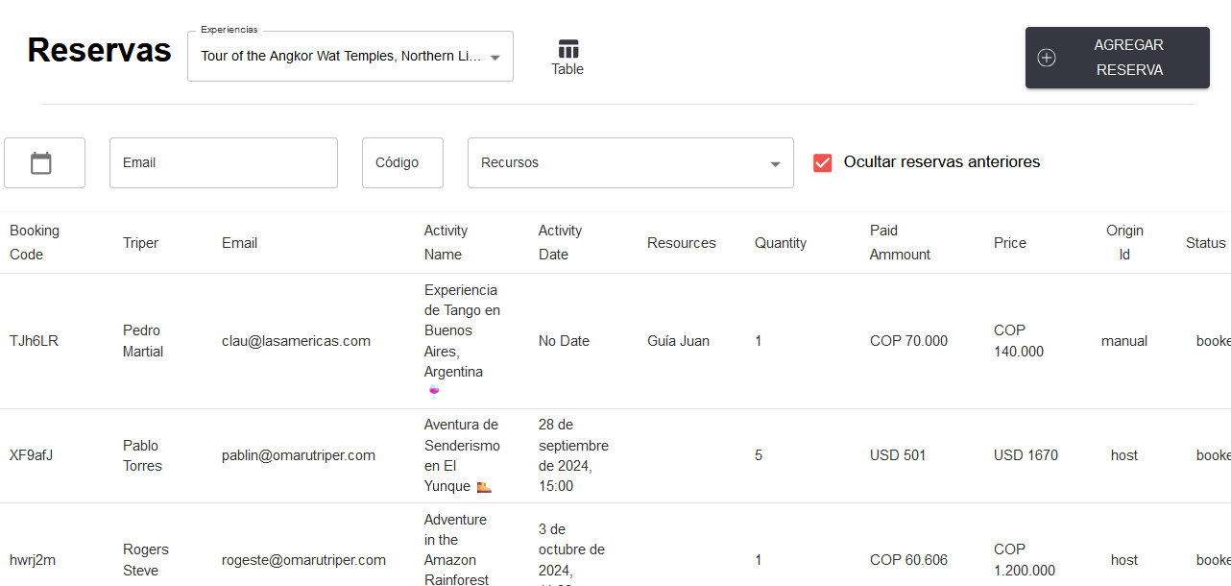This screenshot has width=1231, height=586.
Task: Click the Experiencias dropdown arrow
Action: 495,58
